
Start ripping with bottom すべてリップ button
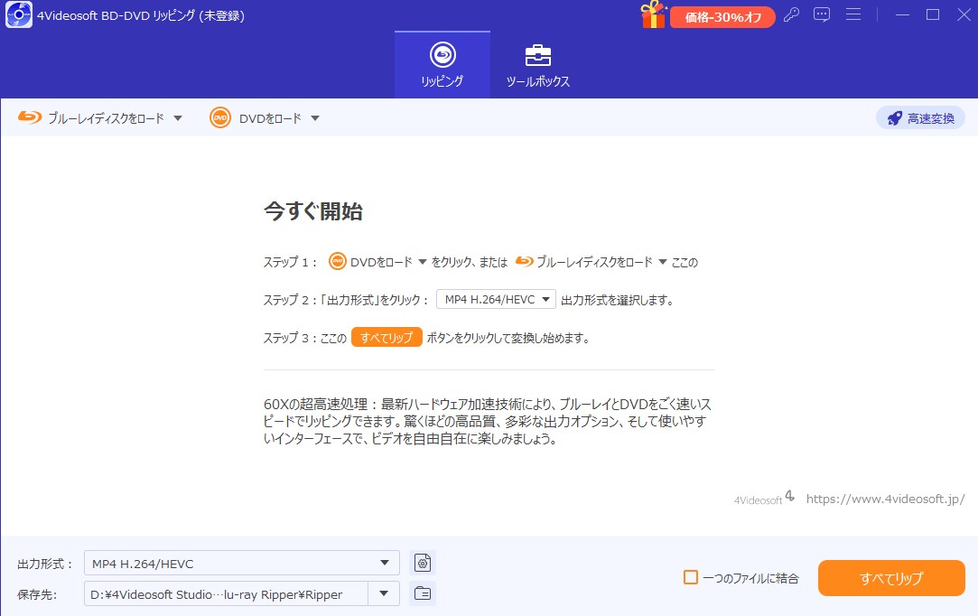click(x=891, y=578)
